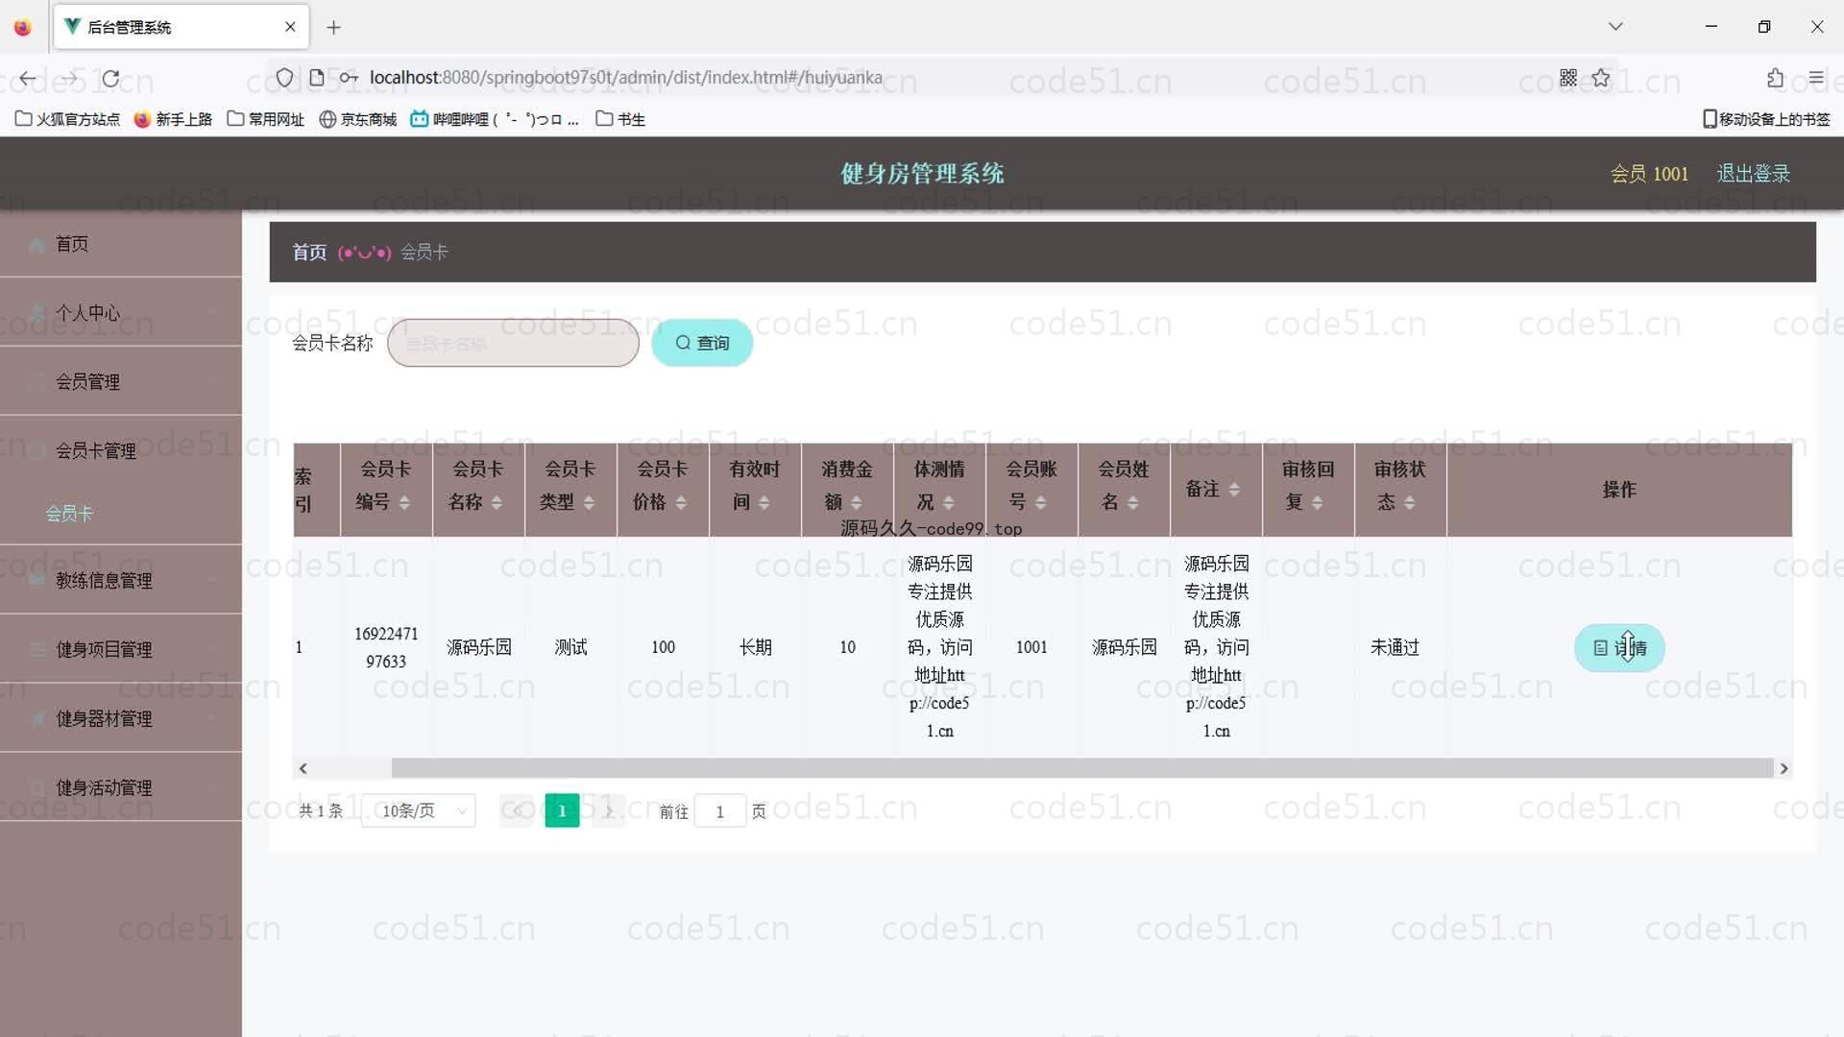The height and width of the screenshot is (1037, 1844).
Task: Click the 测试 card type cell
Action: click(570, 648)
